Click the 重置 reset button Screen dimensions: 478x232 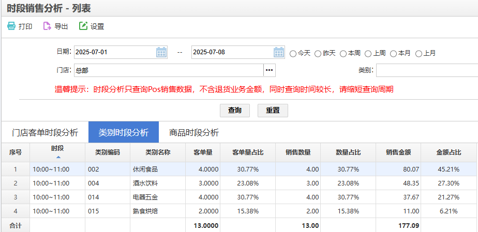tap(273, 111)
